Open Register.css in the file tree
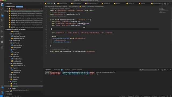 [17, 70]
